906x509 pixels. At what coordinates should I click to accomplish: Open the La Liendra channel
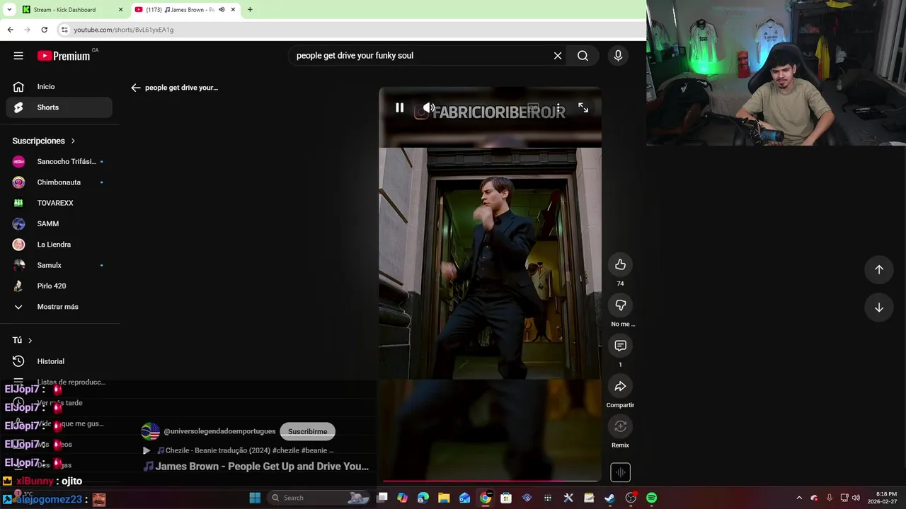[59, 245]
